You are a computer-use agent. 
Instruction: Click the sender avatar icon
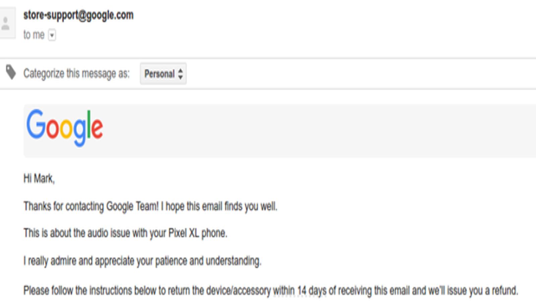click(x=6, y=23)
